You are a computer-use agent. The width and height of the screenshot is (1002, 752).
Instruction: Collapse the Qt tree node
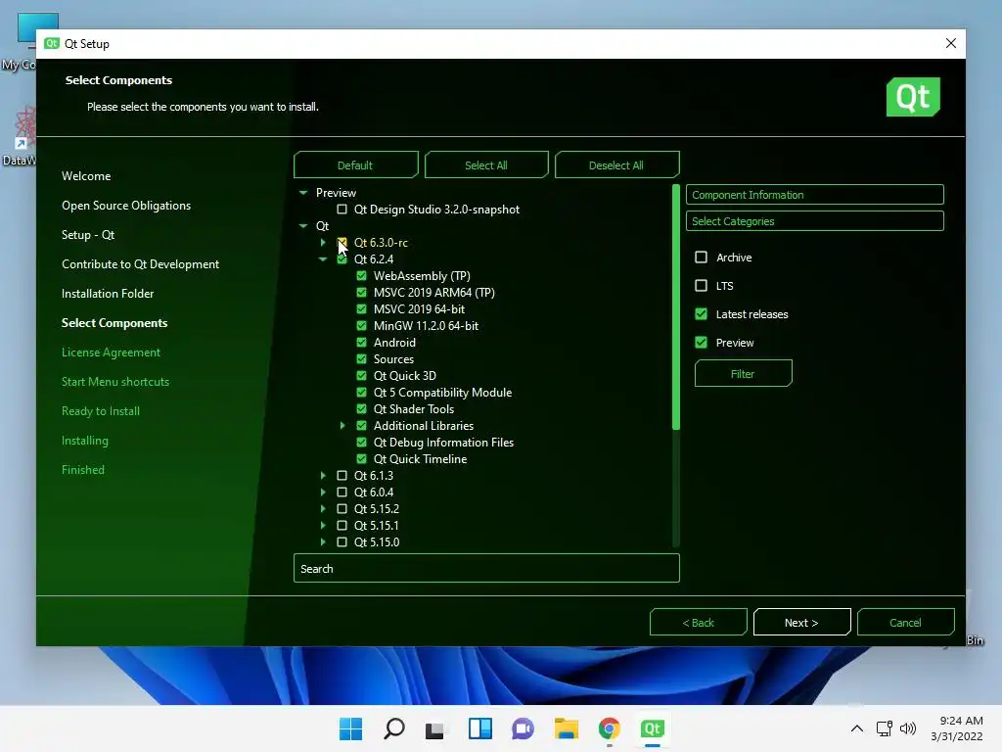click(303, 226)
